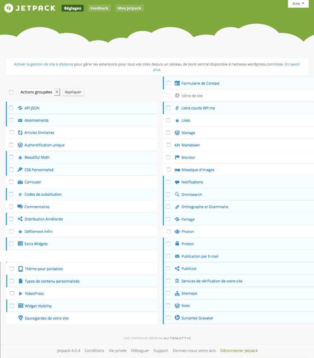Expand the Aide help menu
This screenshot has height=358, width=314.
(298, 4)
